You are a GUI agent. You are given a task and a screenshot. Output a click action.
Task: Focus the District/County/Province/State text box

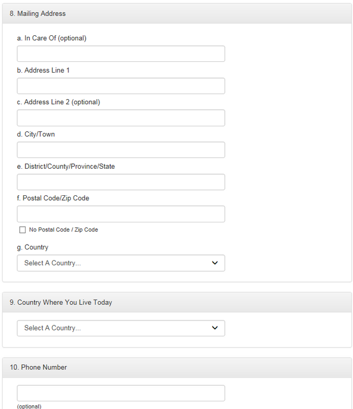coord(121,182)
